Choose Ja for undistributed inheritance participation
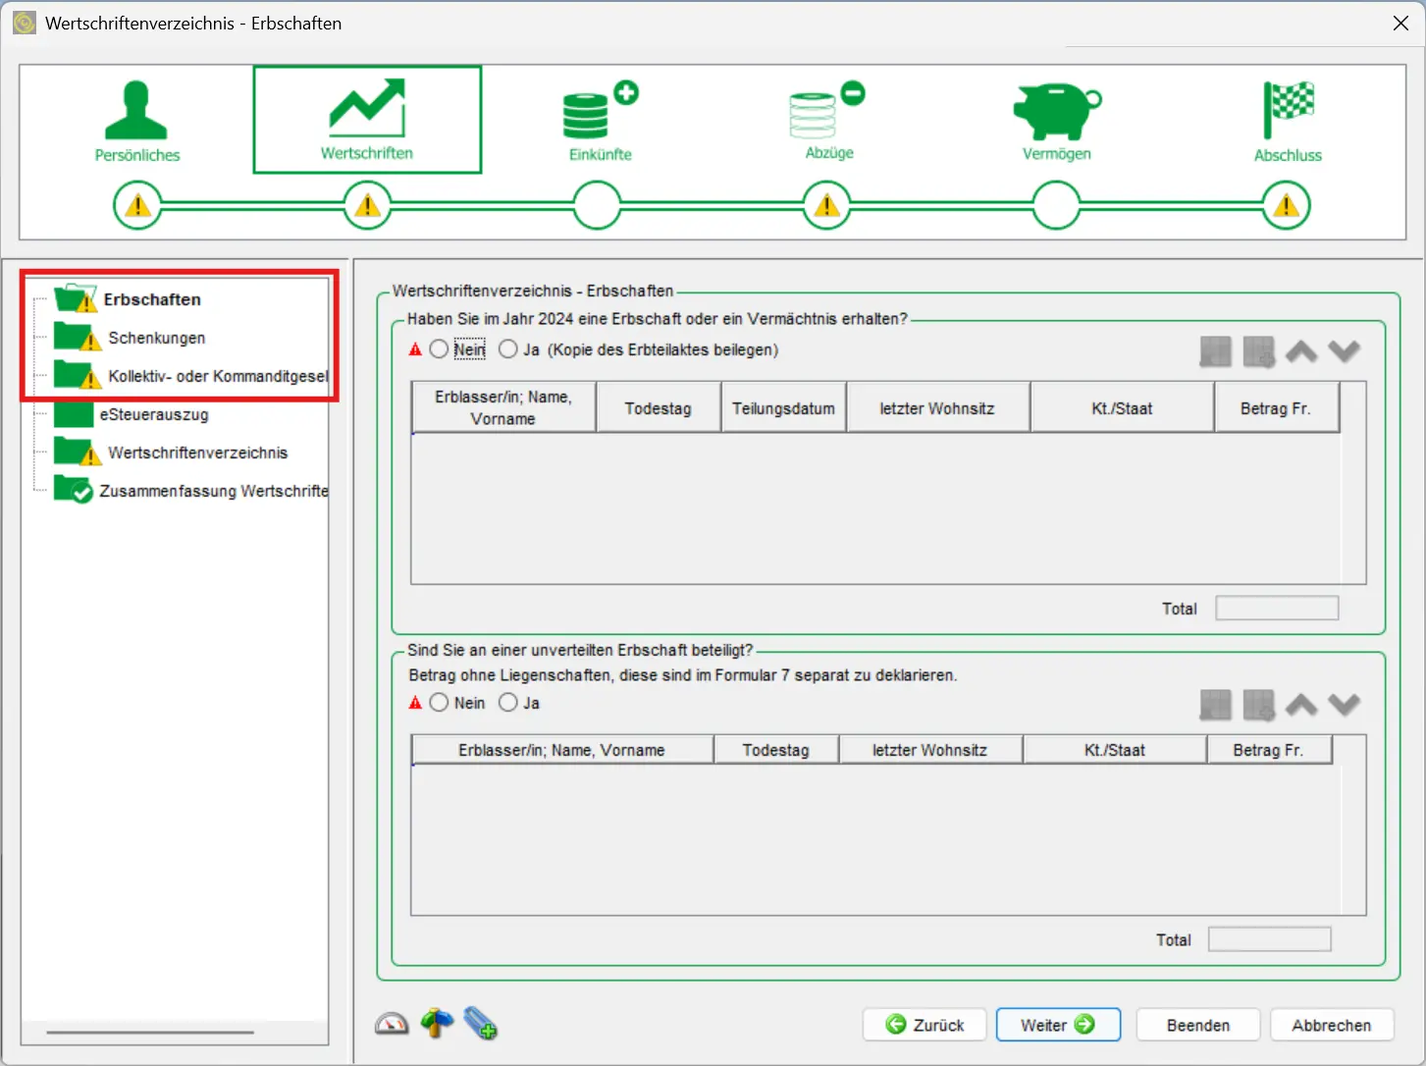 tap(508, 703)
